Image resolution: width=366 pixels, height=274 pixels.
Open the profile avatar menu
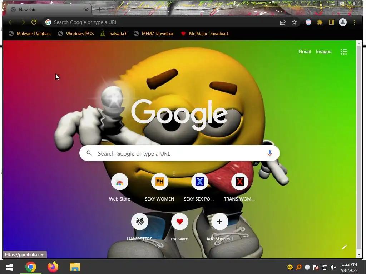tap(343, 22)
